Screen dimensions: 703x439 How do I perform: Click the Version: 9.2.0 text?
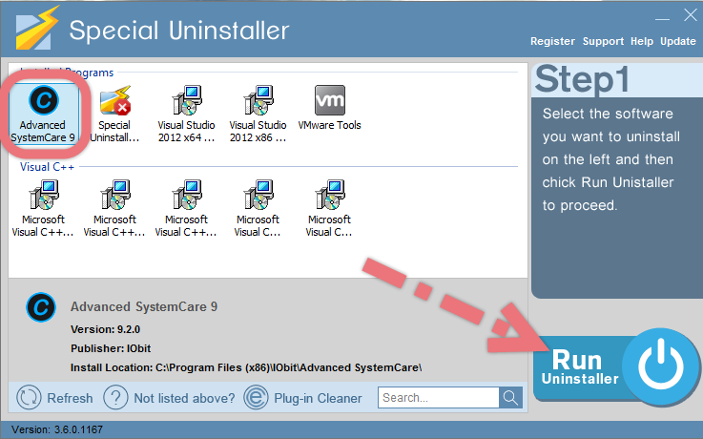point(105,329)
